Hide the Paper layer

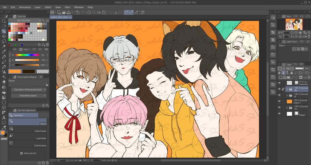pyautogui.click(x=279, y=113)
